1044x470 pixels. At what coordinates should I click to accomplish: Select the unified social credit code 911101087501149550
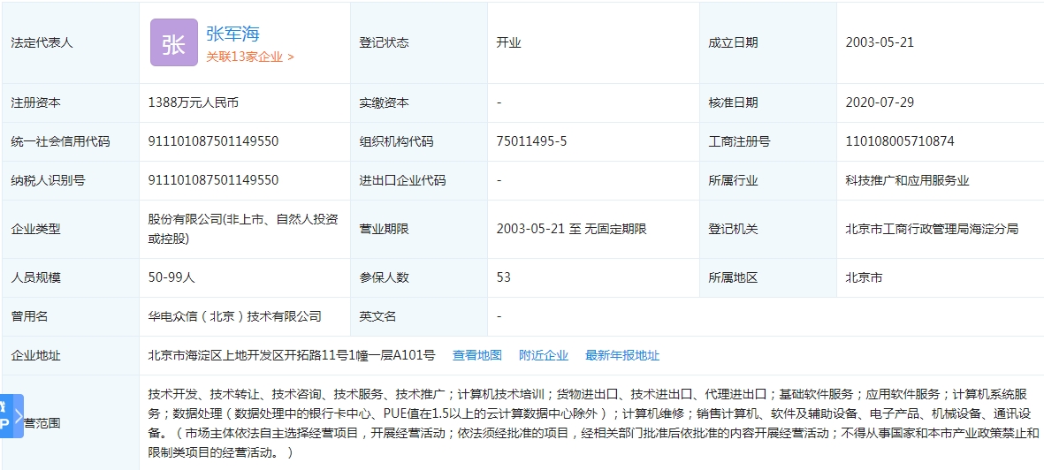coord(213,141)
